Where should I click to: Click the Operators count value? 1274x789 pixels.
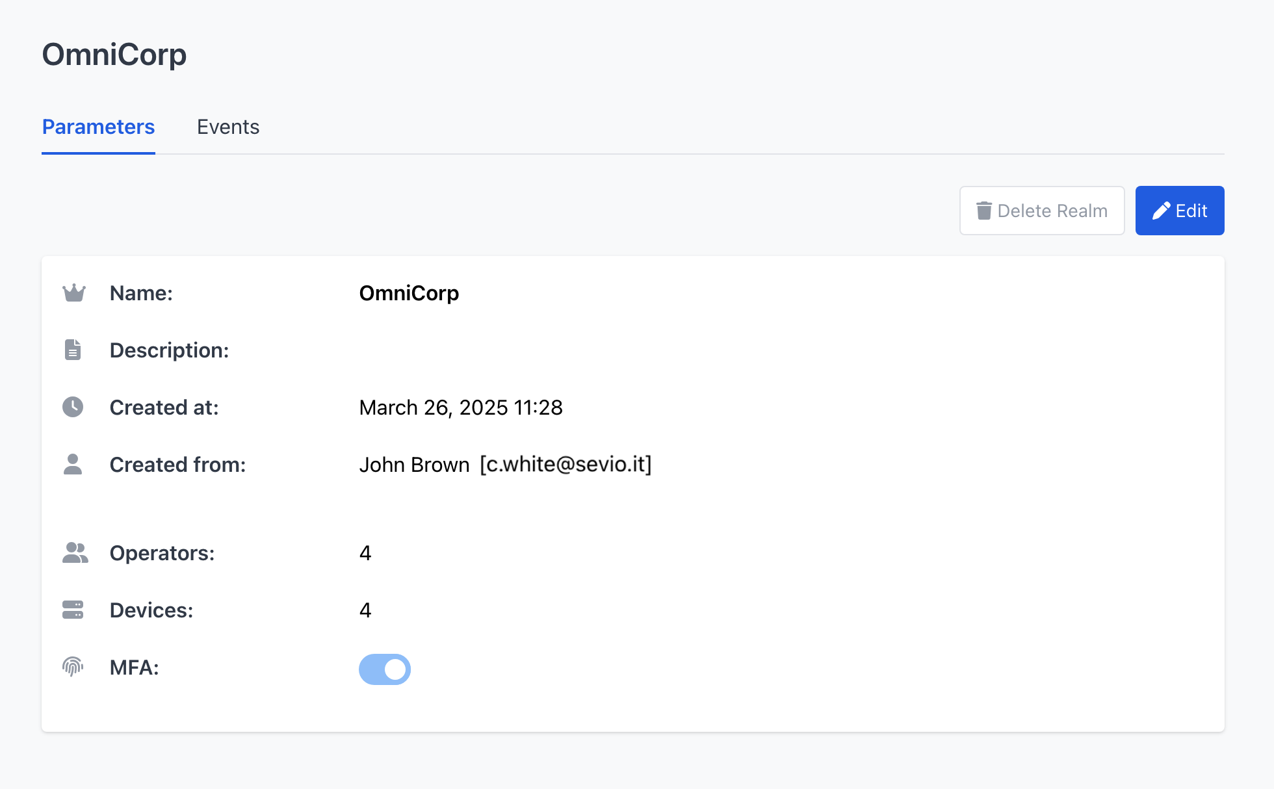tap(365, 553)
